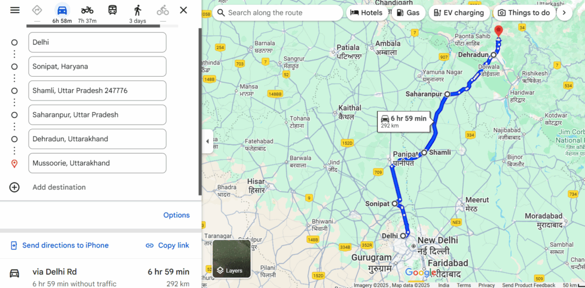Edit the Dehradun, Uttarakhand field
Viewport: 585px width, 288px height.
pos(97,139)
